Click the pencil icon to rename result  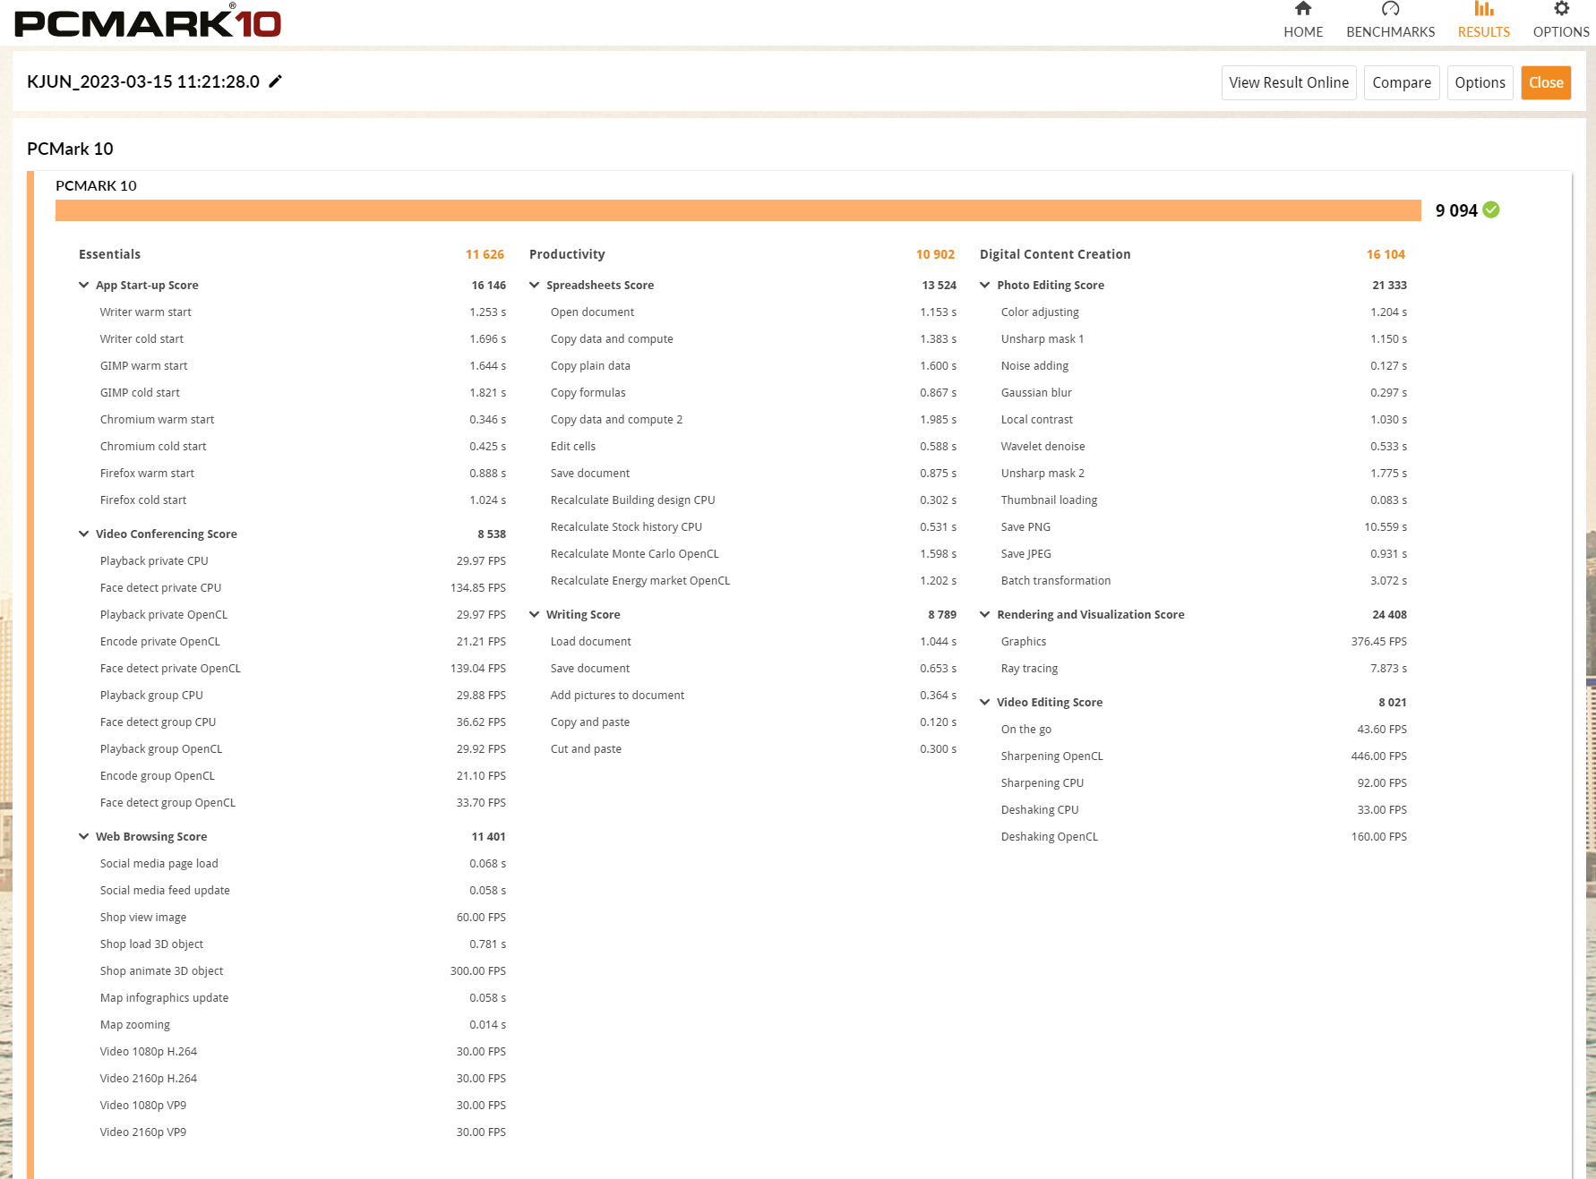coord(276,81)
